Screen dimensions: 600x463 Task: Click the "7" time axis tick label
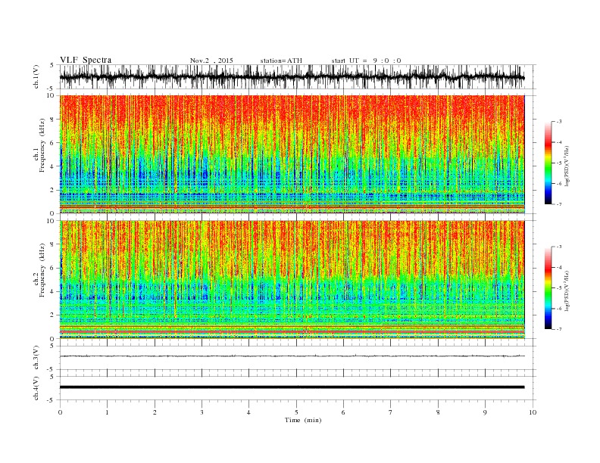[x=390, y=412]
